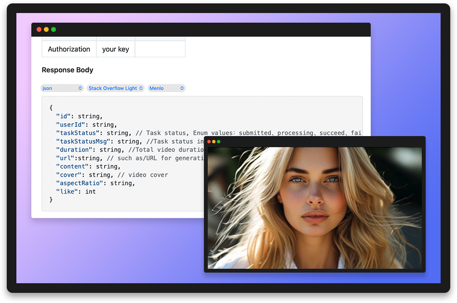Screen dimensions: 457x303
Task: Maximize the documentation window with green button
Action: 54,29
